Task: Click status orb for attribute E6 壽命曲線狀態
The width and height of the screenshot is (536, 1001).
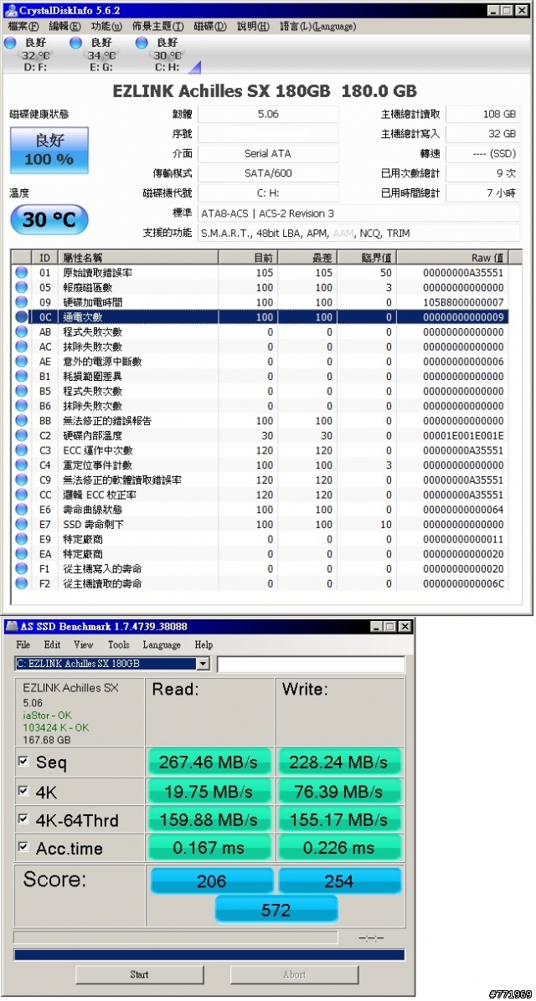Action: [x=22, y=510]
